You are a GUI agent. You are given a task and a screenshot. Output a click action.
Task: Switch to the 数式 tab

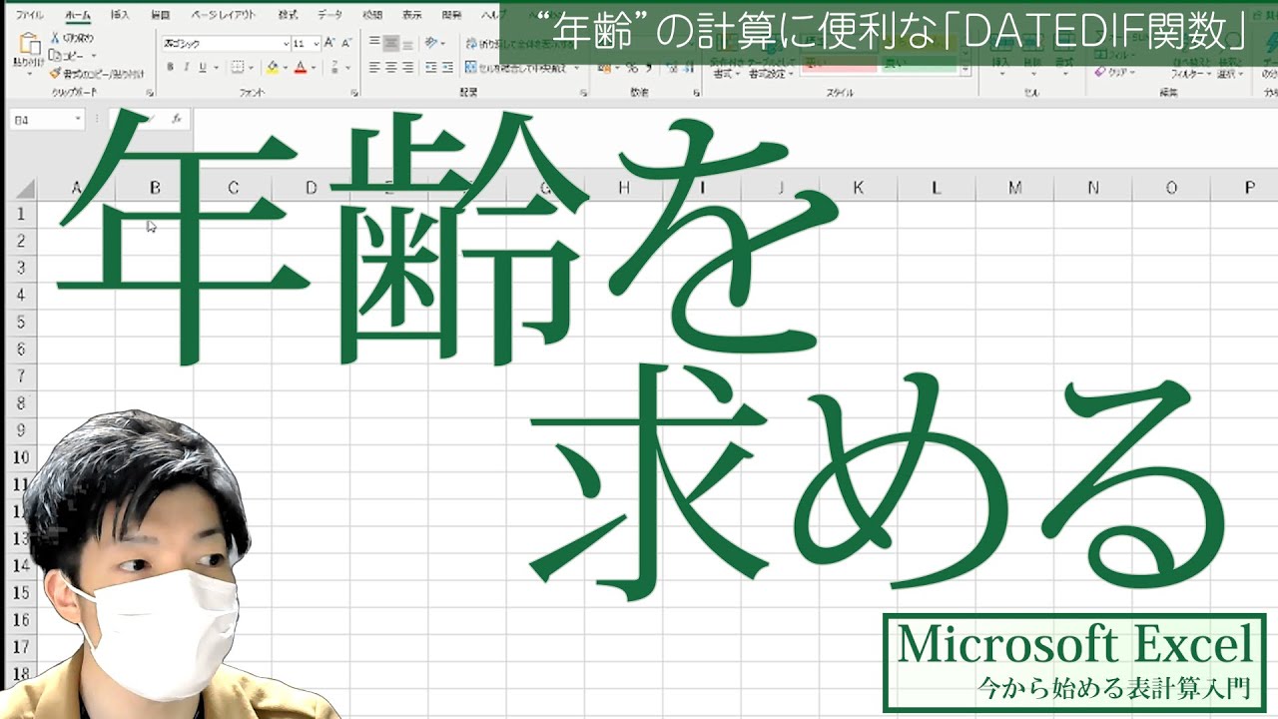pos(288,15)
